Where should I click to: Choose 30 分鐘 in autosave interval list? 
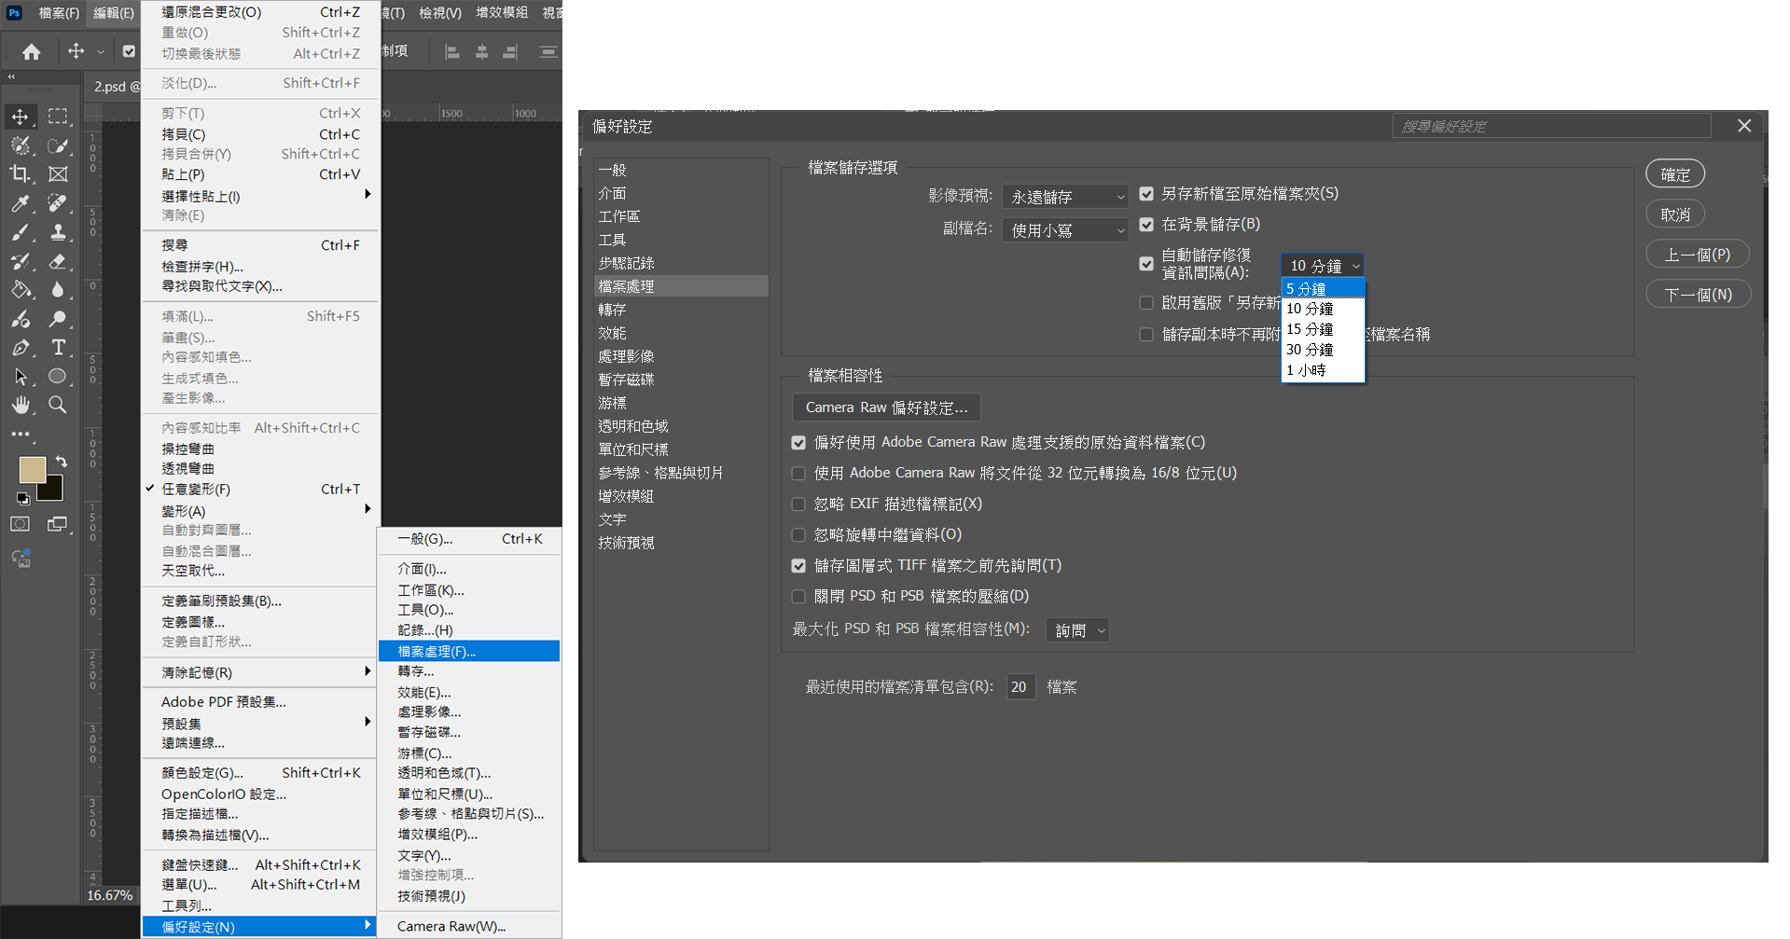[1324, 350]
